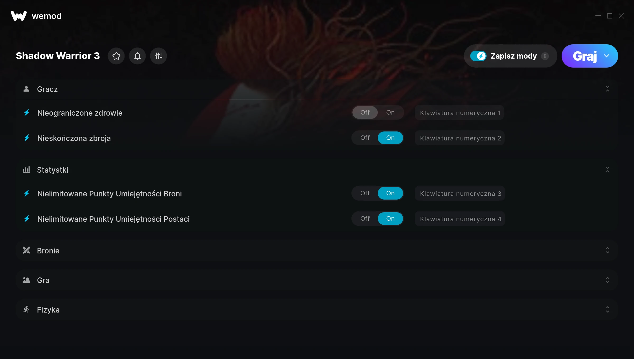634x359 pixels.
Task: Turn on Nieograniczone zdrowie
Action: coord(390,112)
